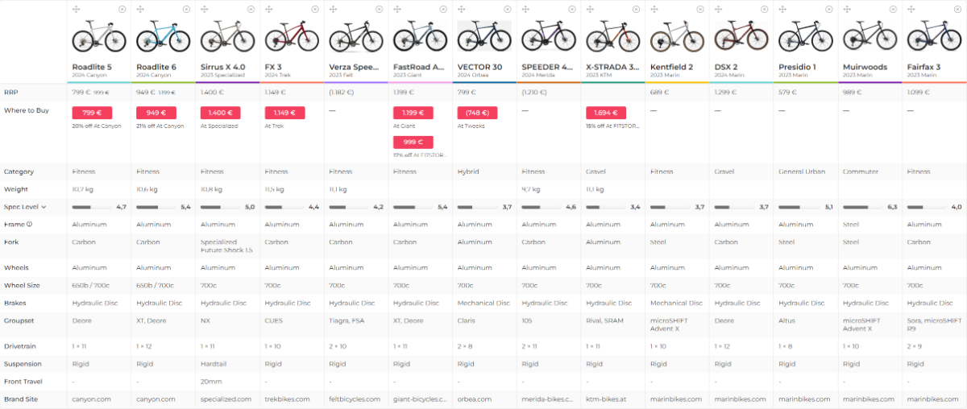The image size is (967, 409).
Task: Open feltbicycles.com brand site link
Action: tap(354, 399)
